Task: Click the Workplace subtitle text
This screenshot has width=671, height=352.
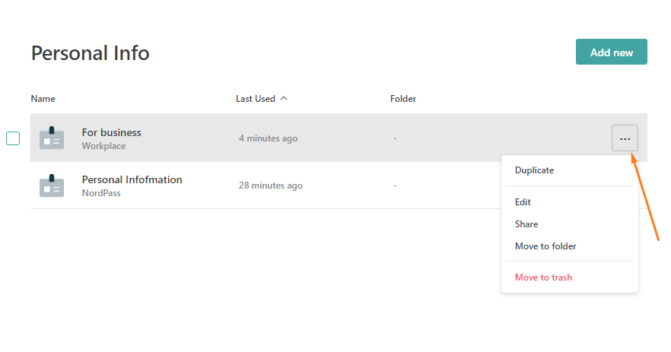Action: click(104, 146)
